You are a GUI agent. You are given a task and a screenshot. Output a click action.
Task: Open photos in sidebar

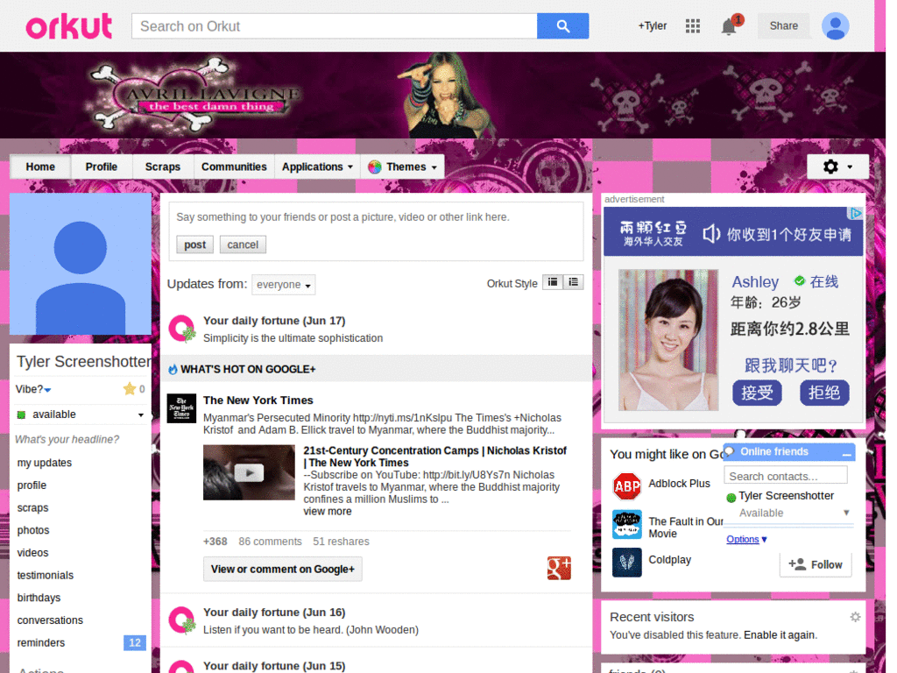pos(33,530)
